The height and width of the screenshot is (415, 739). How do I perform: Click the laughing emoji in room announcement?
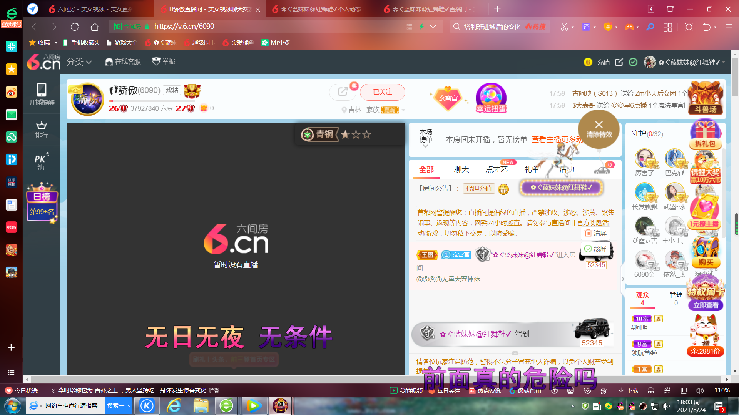click(503, 189)
